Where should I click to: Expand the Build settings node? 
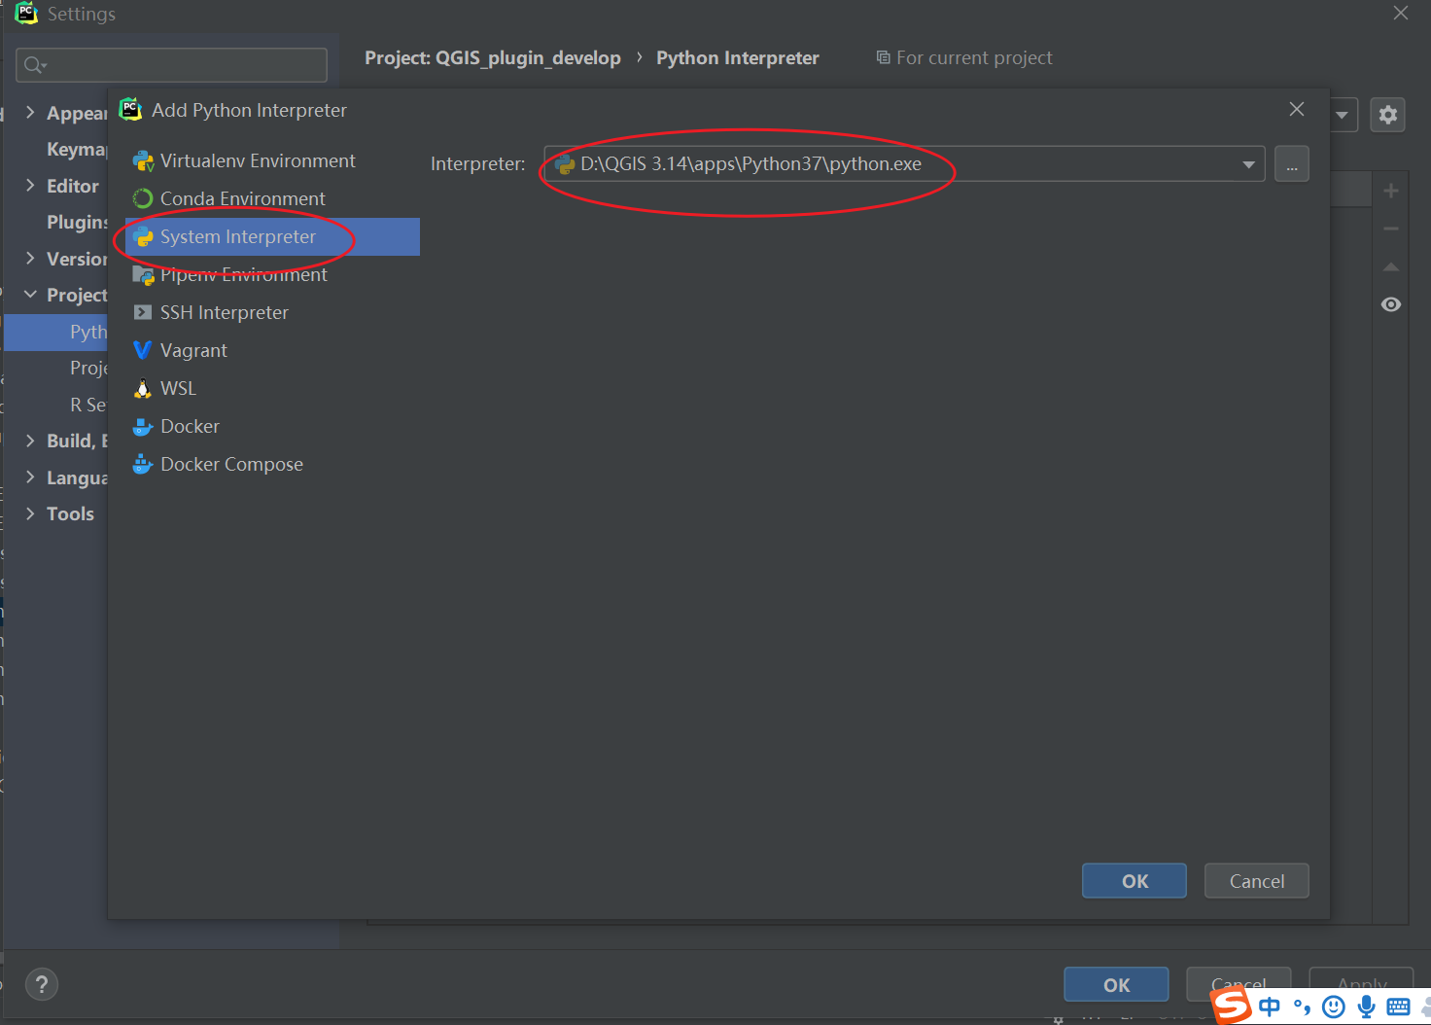(30, 441)
